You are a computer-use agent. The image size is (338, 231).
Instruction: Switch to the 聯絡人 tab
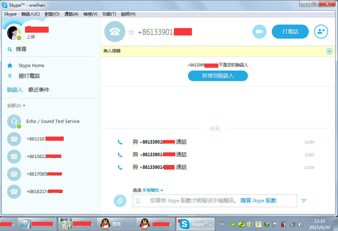coord(15,90)
